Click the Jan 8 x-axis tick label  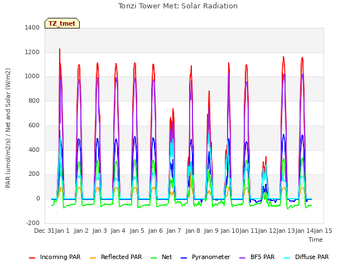(192, 231)
